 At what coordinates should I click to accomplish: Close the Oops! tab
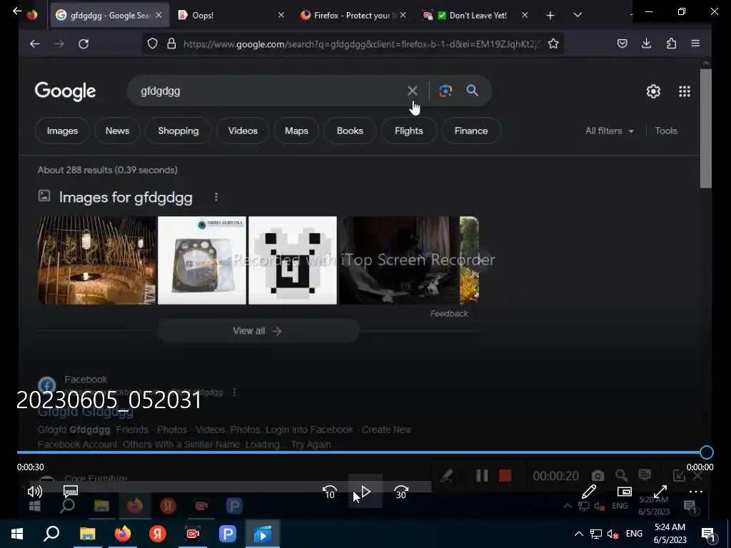[x=281, y=16]
